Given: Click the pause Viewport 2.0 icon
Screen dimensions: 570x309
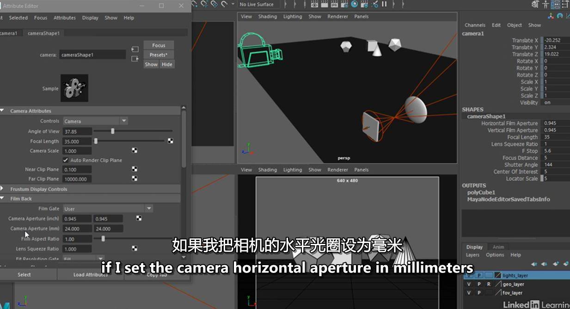Looking at the screenshot, I should pos(384,4).
